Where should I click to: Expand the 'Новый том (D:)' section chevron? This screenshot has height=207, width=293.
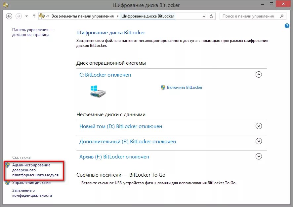coord(259,126)
